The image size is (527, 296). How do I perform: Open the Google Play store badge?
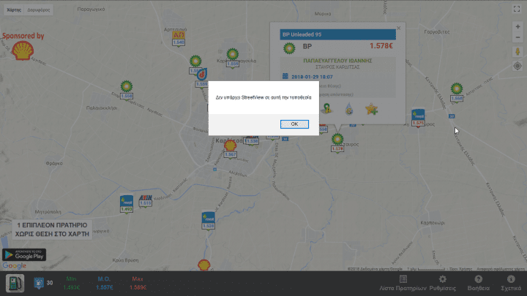click(x=24, y=255)
